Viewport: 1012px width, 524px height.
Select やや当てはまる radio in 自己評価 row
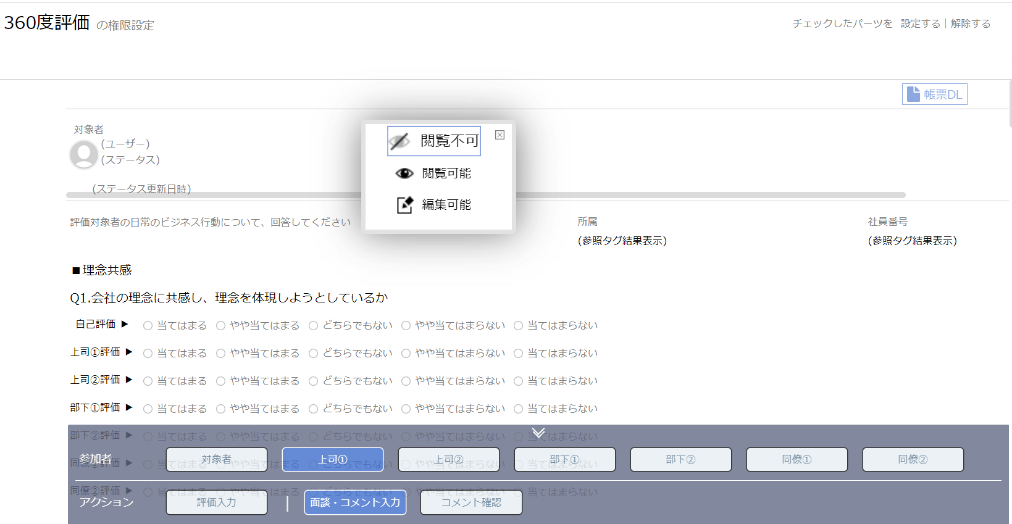click(x=220, y=326)
